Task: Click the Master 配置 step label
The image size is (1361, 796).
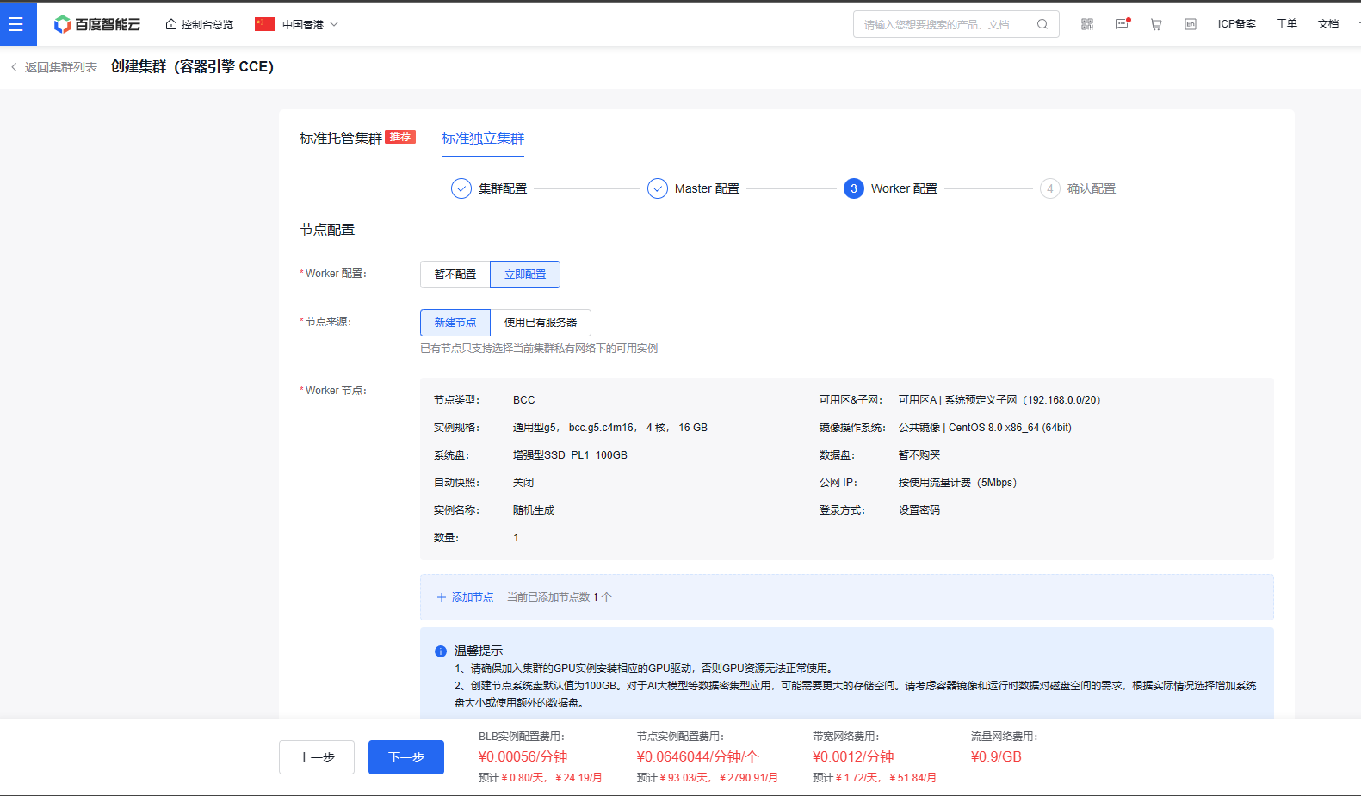Action: (707, 188)
